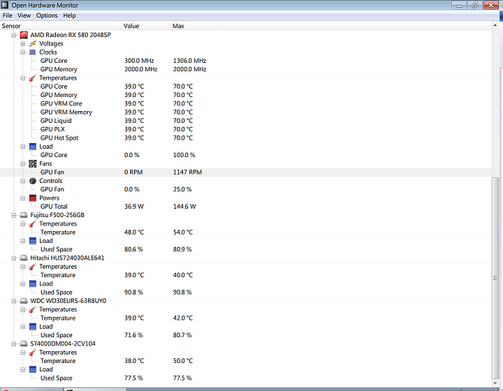503x391 pixels.
Task: Click WDC Temperatures thermometer icon
Action: (32, 309)
